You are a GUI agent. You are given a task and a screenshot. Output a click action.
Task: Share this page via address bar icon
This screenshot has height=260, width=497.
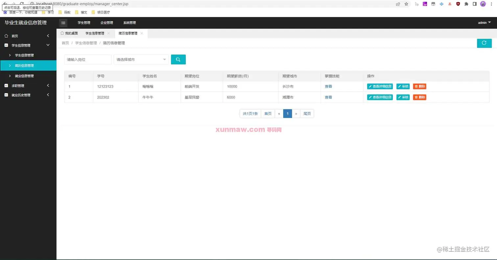point(398,4)
